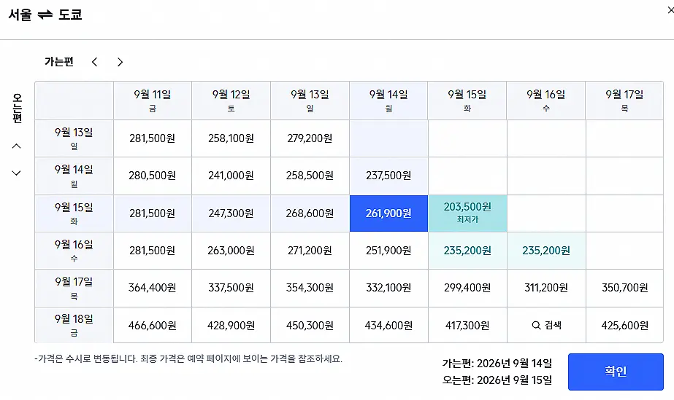674x400 pixels.
Task: Click the 9월 11일 금 column header
Action: pos(152,101)
